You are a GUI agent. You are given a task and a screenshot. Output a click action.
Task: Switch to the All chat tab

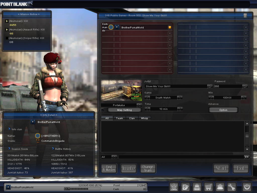(107, 118)
